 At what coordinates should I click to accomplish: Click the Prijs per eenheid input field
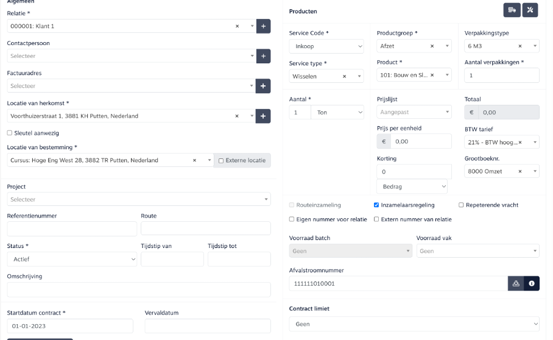(421, 141)
